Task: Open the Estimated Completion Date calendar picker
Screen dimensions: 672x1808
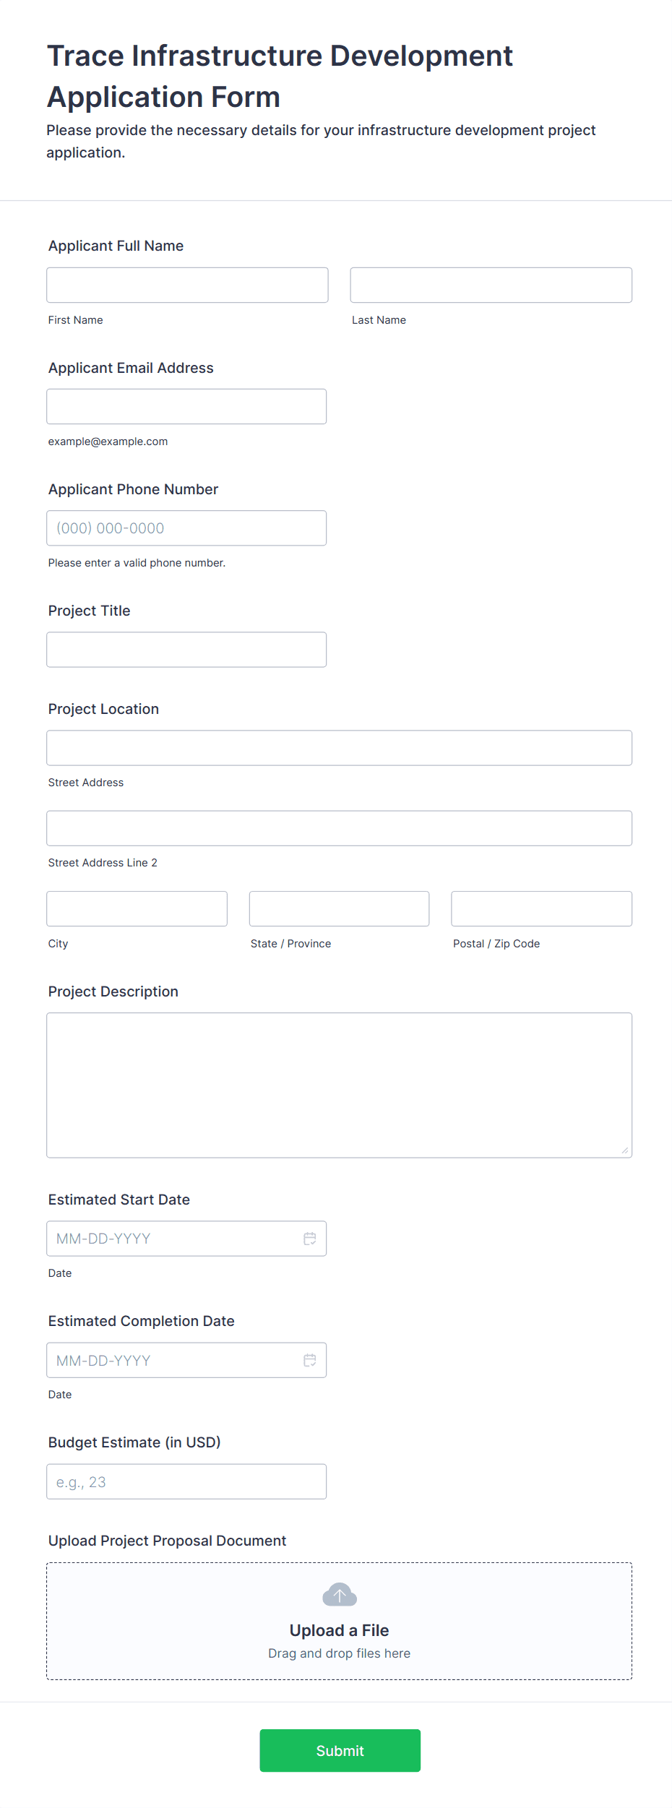Action: point(310,1359)
